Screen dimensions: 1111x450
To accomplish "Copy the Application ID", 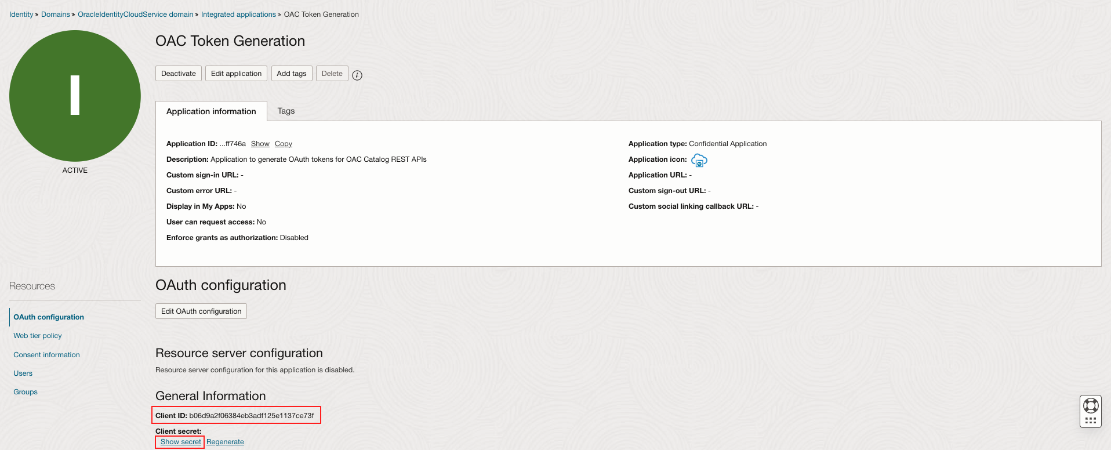I will 284,144.
